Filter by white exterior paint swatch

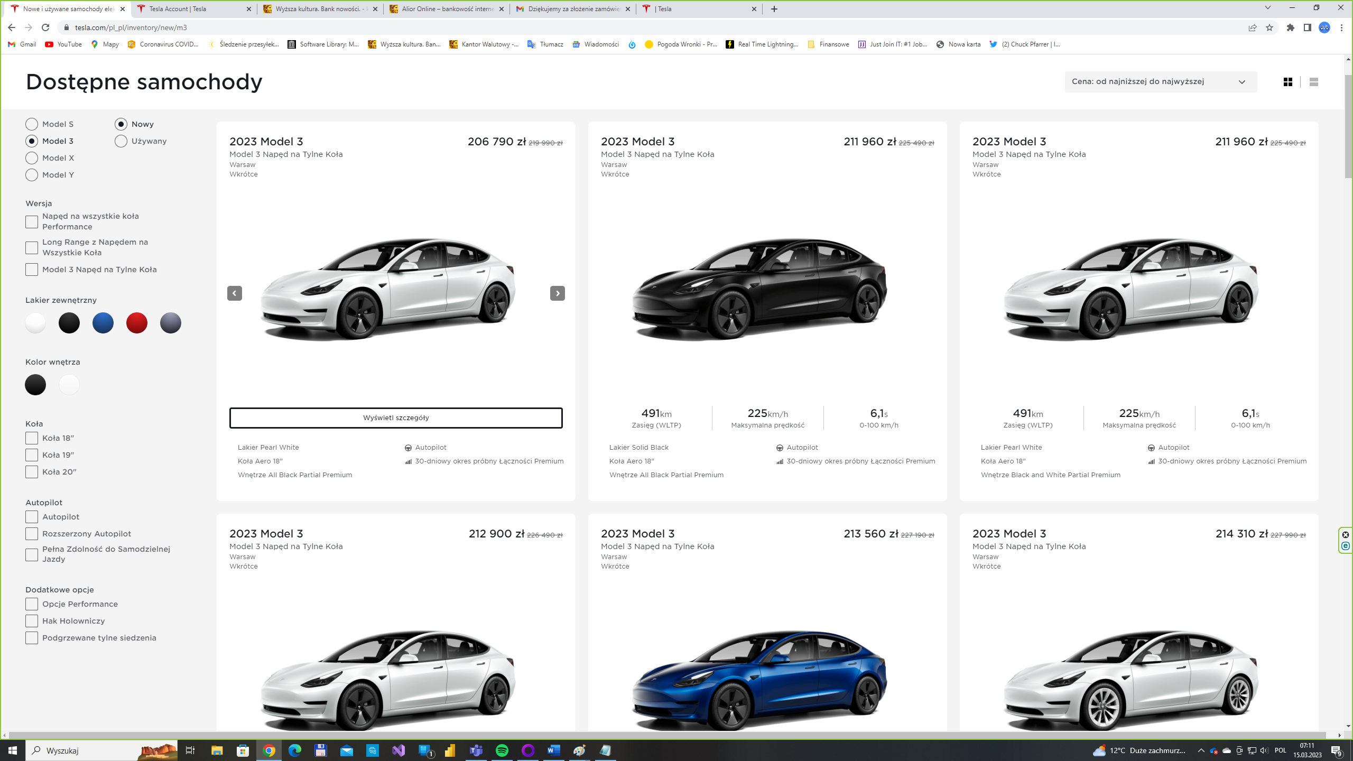pos(35,323)
